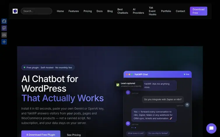
Task: Click the bot avatar below the greeting message
Action: click(x=128, y=92)
